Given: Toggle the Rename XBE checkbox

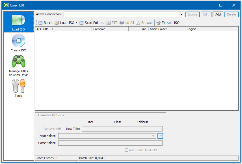Looking at the screenshot, I should tap(41, 128).
